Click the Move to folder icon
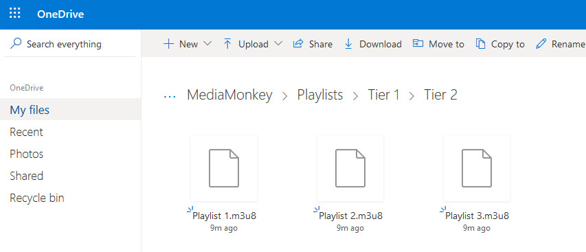The width and height of the screenshot is (586, 252). 418,44
